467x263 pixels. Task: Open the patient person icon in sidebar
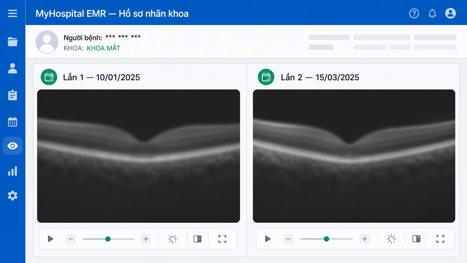(x=13, y=68)
